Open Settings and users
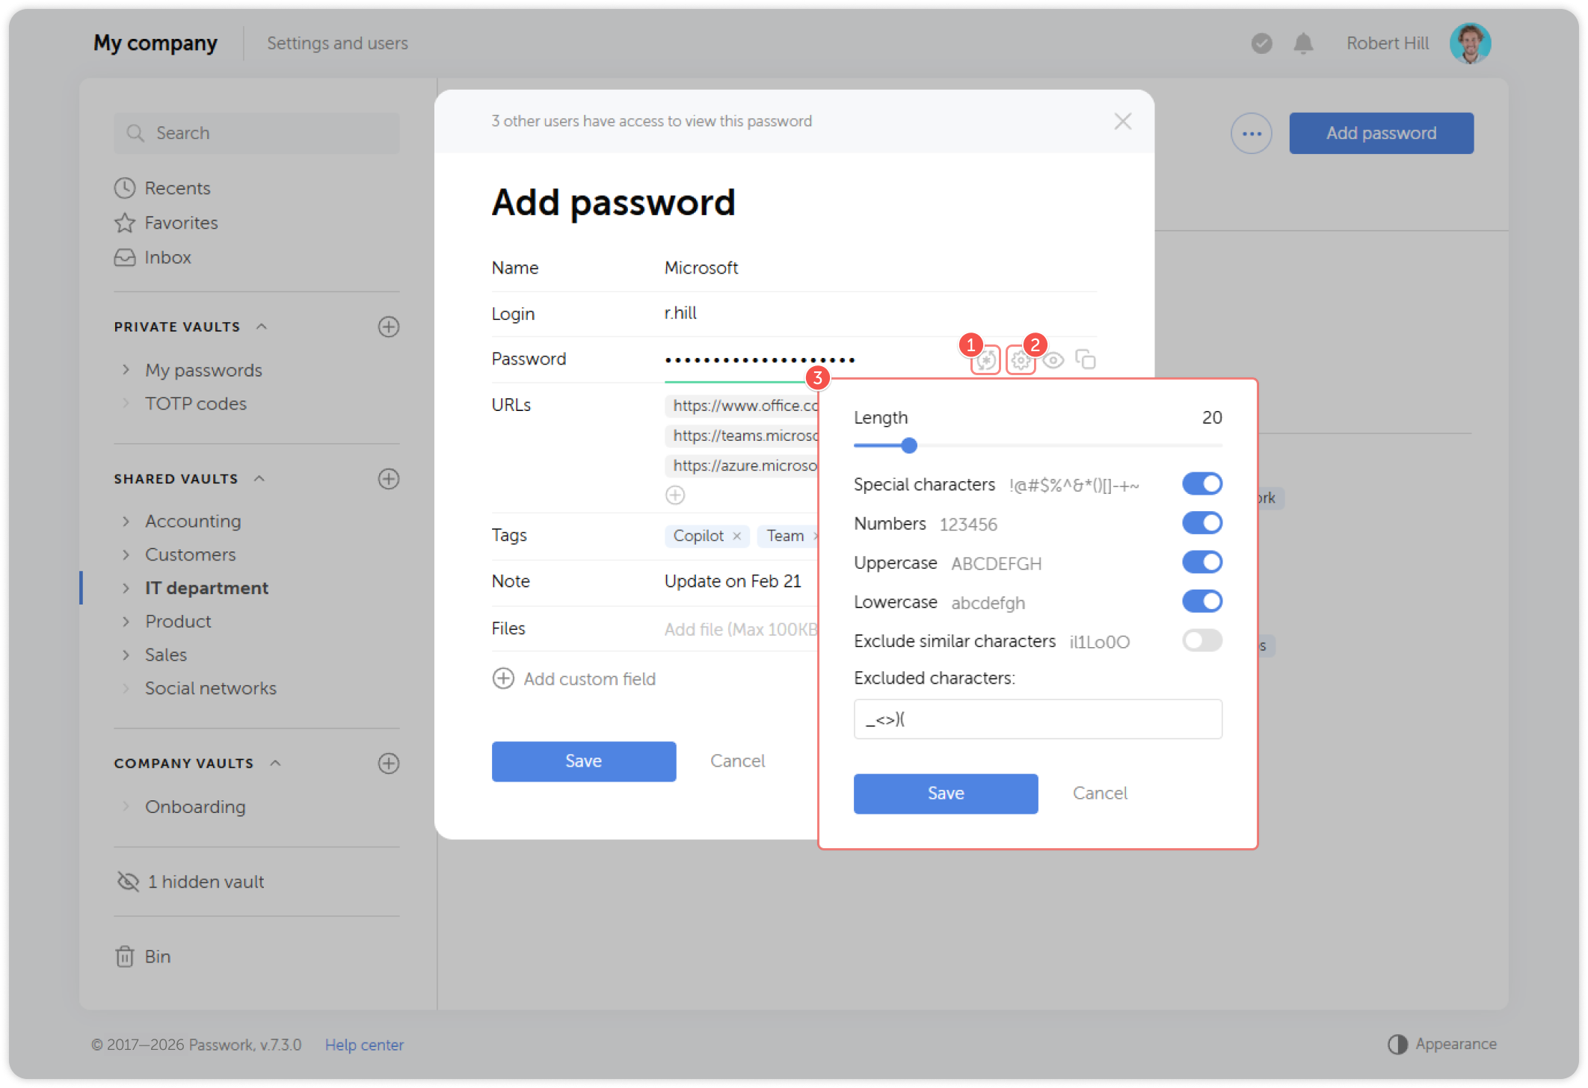Image resolution: width=1588 pixels, height=1088 pixels. pos(337,43)
